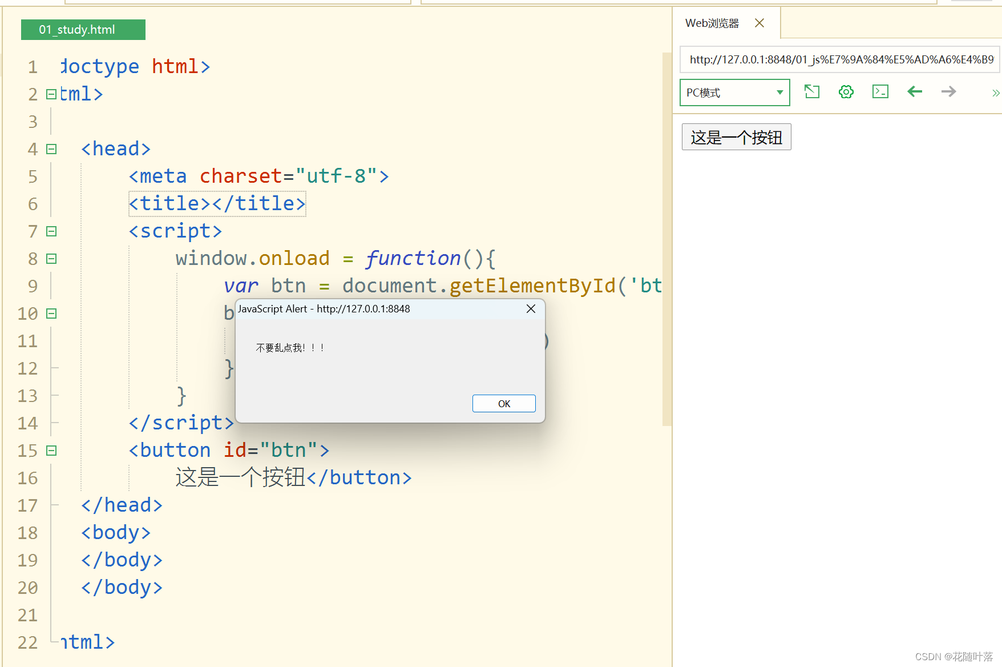Collapse the head block at line 4
The image size is (1002, 667).
coord(51,149)
